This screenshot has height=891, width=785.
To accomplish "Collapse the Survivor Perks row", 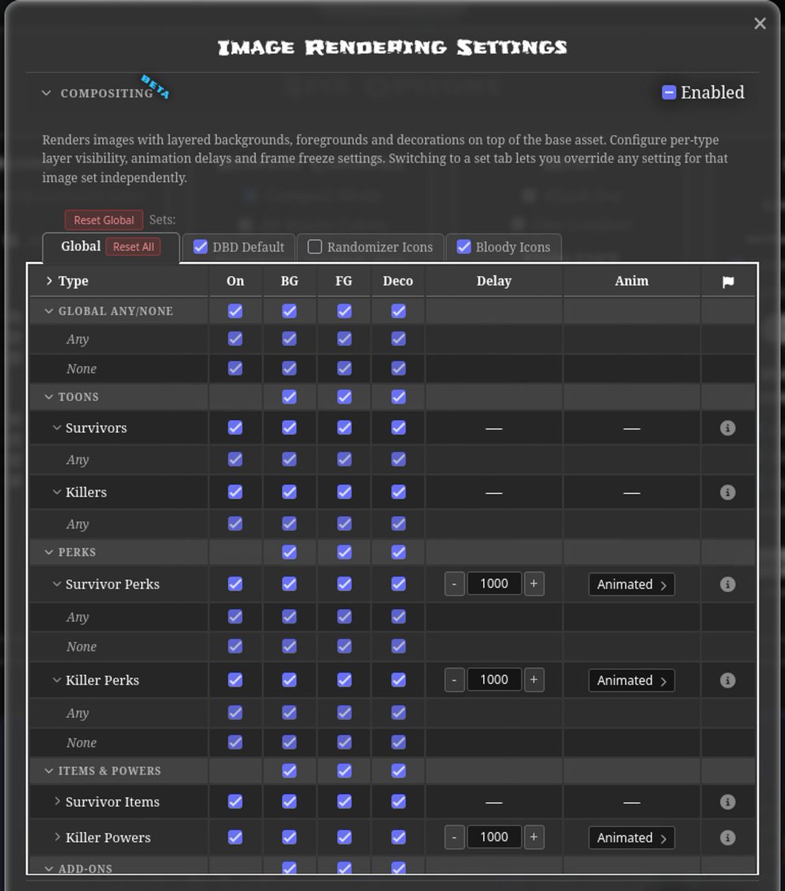I will [57, 584].
